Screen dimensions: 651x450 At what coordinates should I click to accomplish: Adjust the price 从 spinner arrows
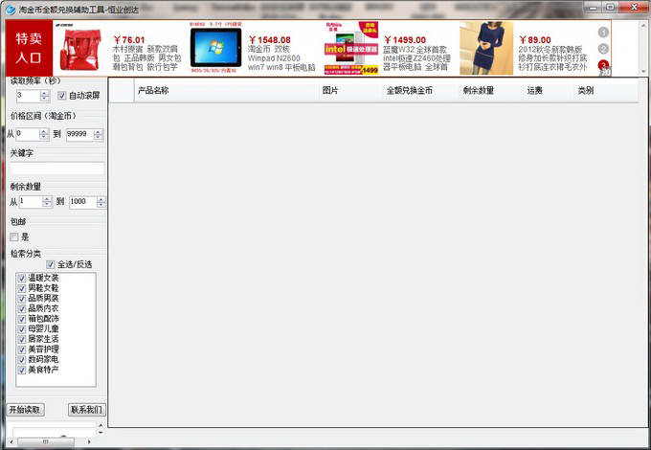(x=44, y=134)
